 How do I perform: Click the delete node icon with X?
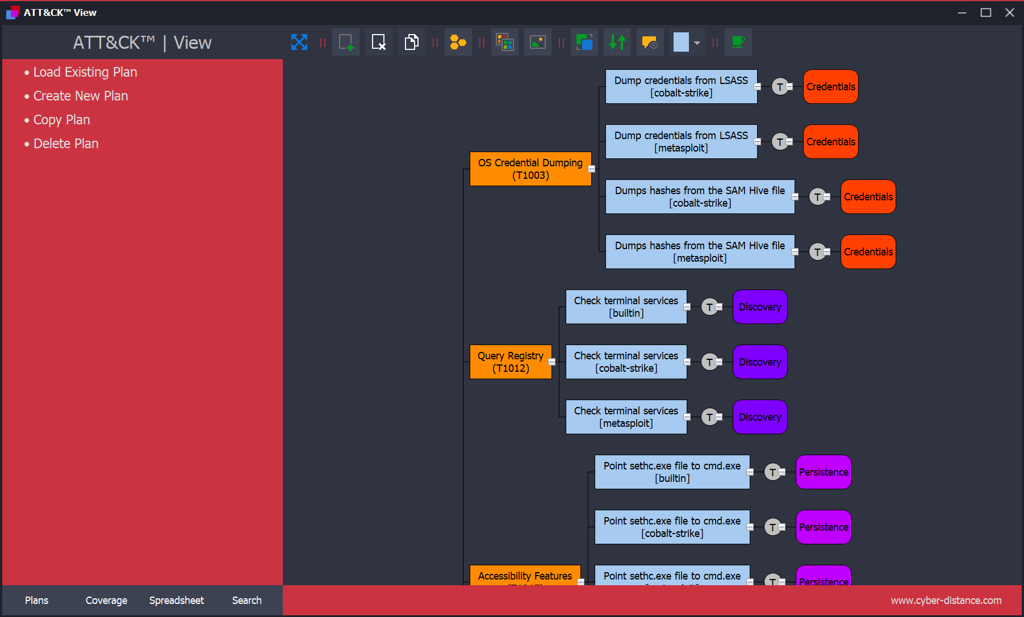[379, 42]
